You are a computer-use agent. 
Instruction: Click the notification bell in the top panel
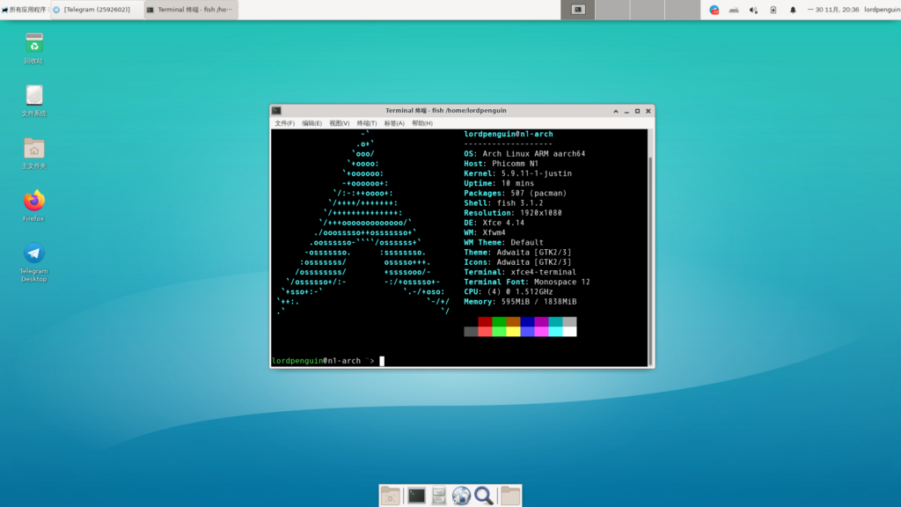793,10
